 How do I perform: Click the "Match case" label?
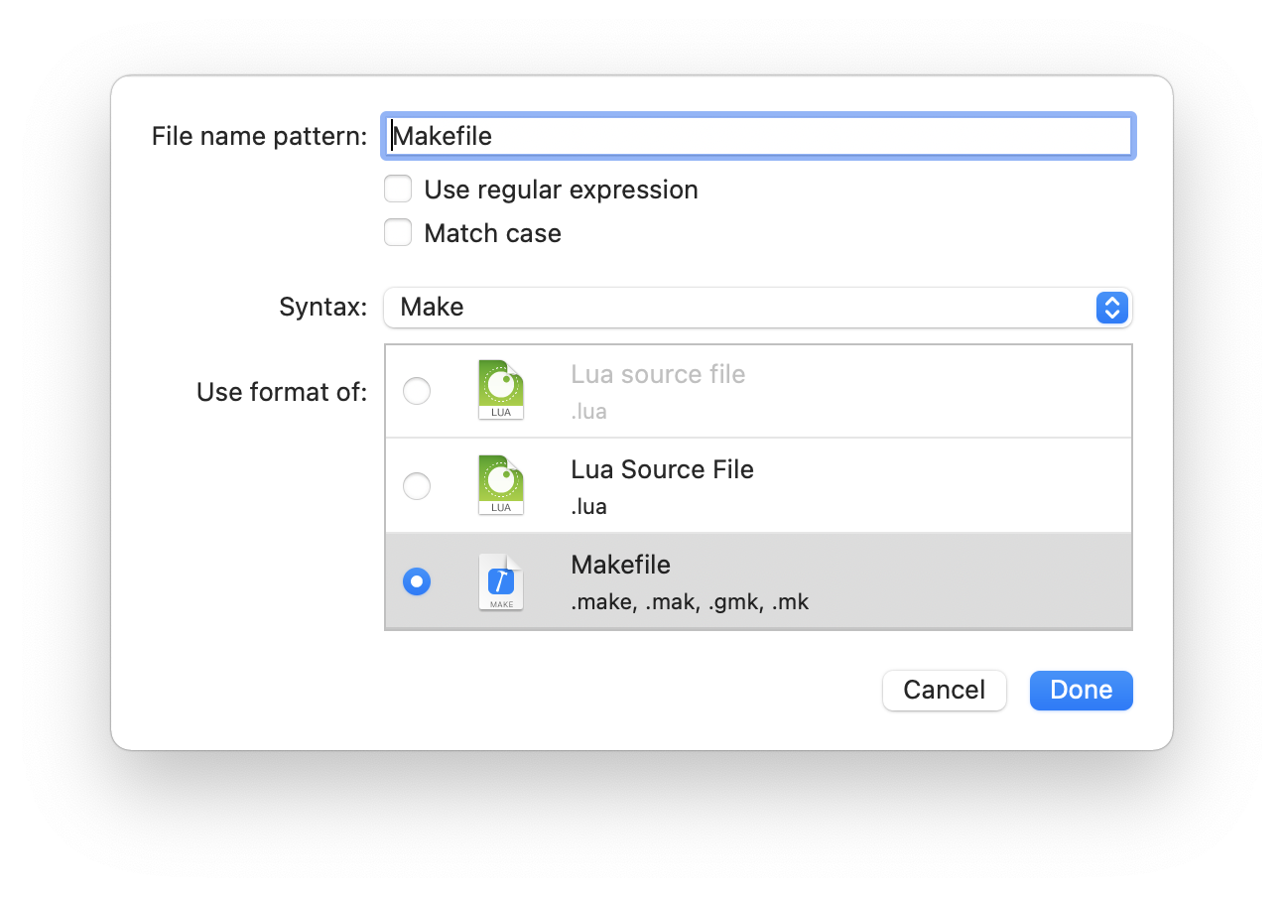(x=492, y=233)
